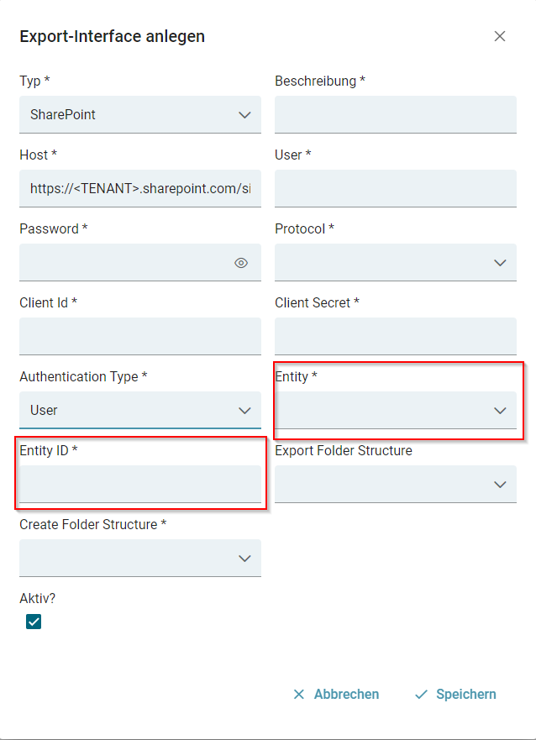Click the checkmark icon beside Speichern
This screenshot has width=536, height=740.
click(422, 695)
